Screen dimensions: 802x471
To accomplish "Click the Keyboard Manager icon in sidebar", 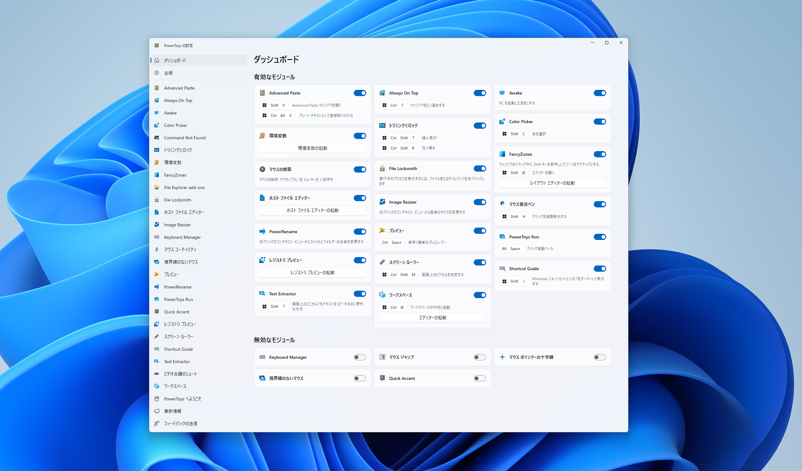I will 157,237.
